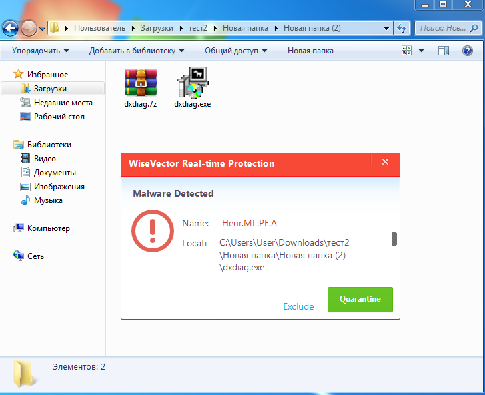485x395 pixels.
Task: Minimize the Explorer window
Action: [425, 5]
